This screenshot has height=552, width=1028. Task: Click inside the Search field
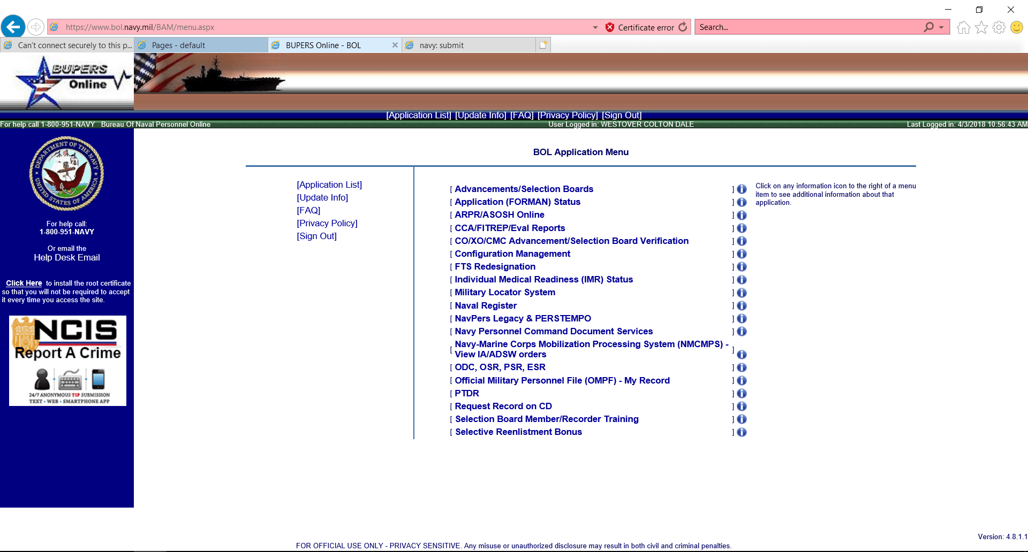[x=803, y=27]
